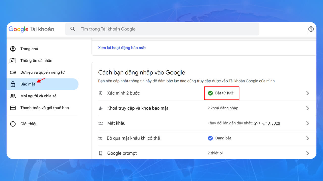Click the passkey icon beside Khoá truy cập
Viewport: 323px width, 181px height.
(101, 108)
